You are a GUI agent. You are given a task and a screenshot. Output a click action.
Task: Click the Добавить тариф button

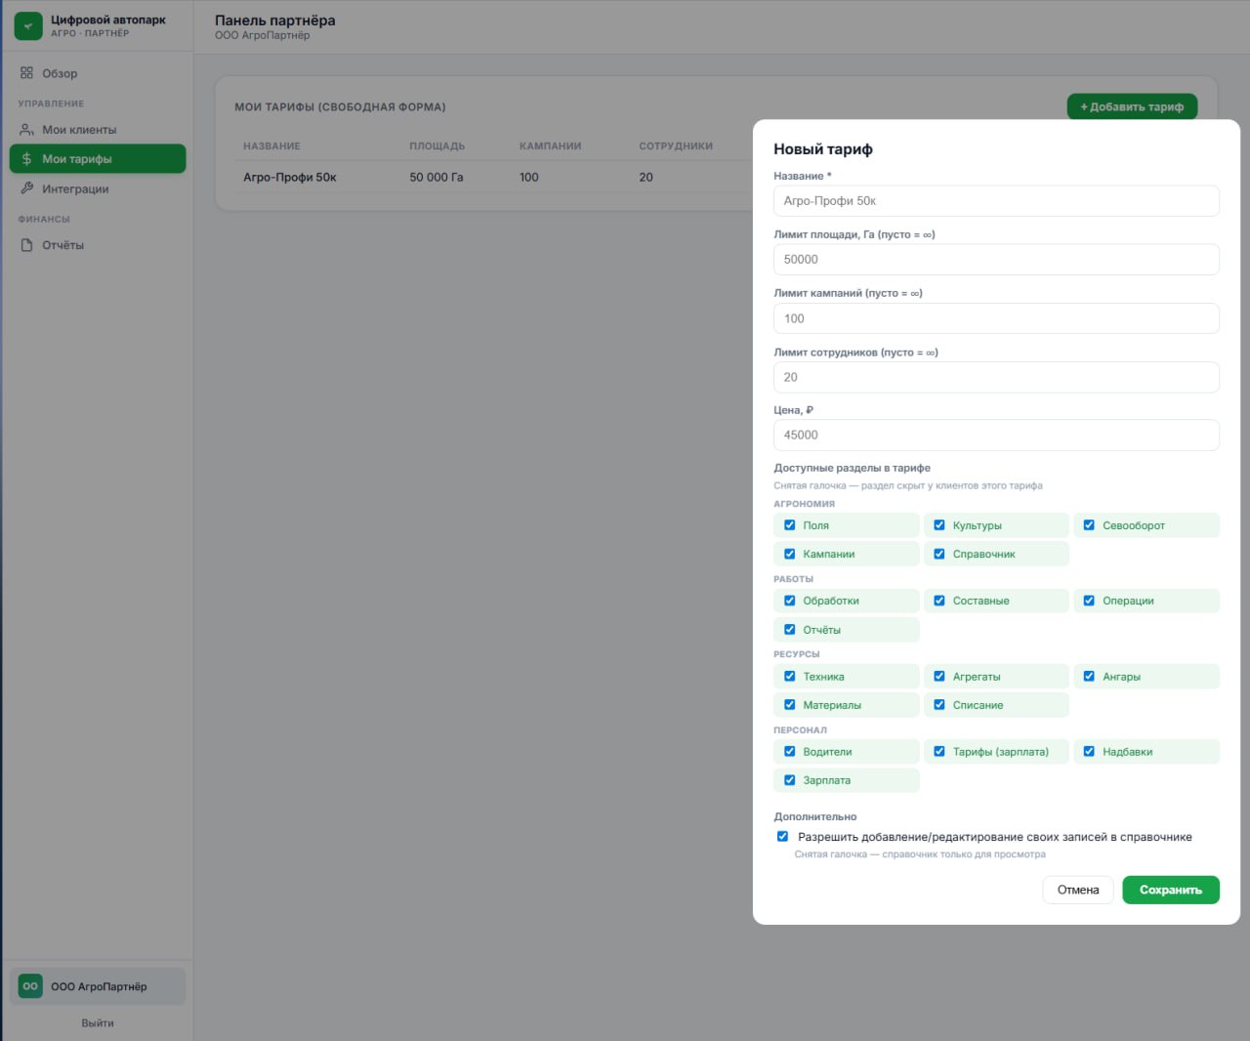pyautogui.click(x=1132, y=106)
